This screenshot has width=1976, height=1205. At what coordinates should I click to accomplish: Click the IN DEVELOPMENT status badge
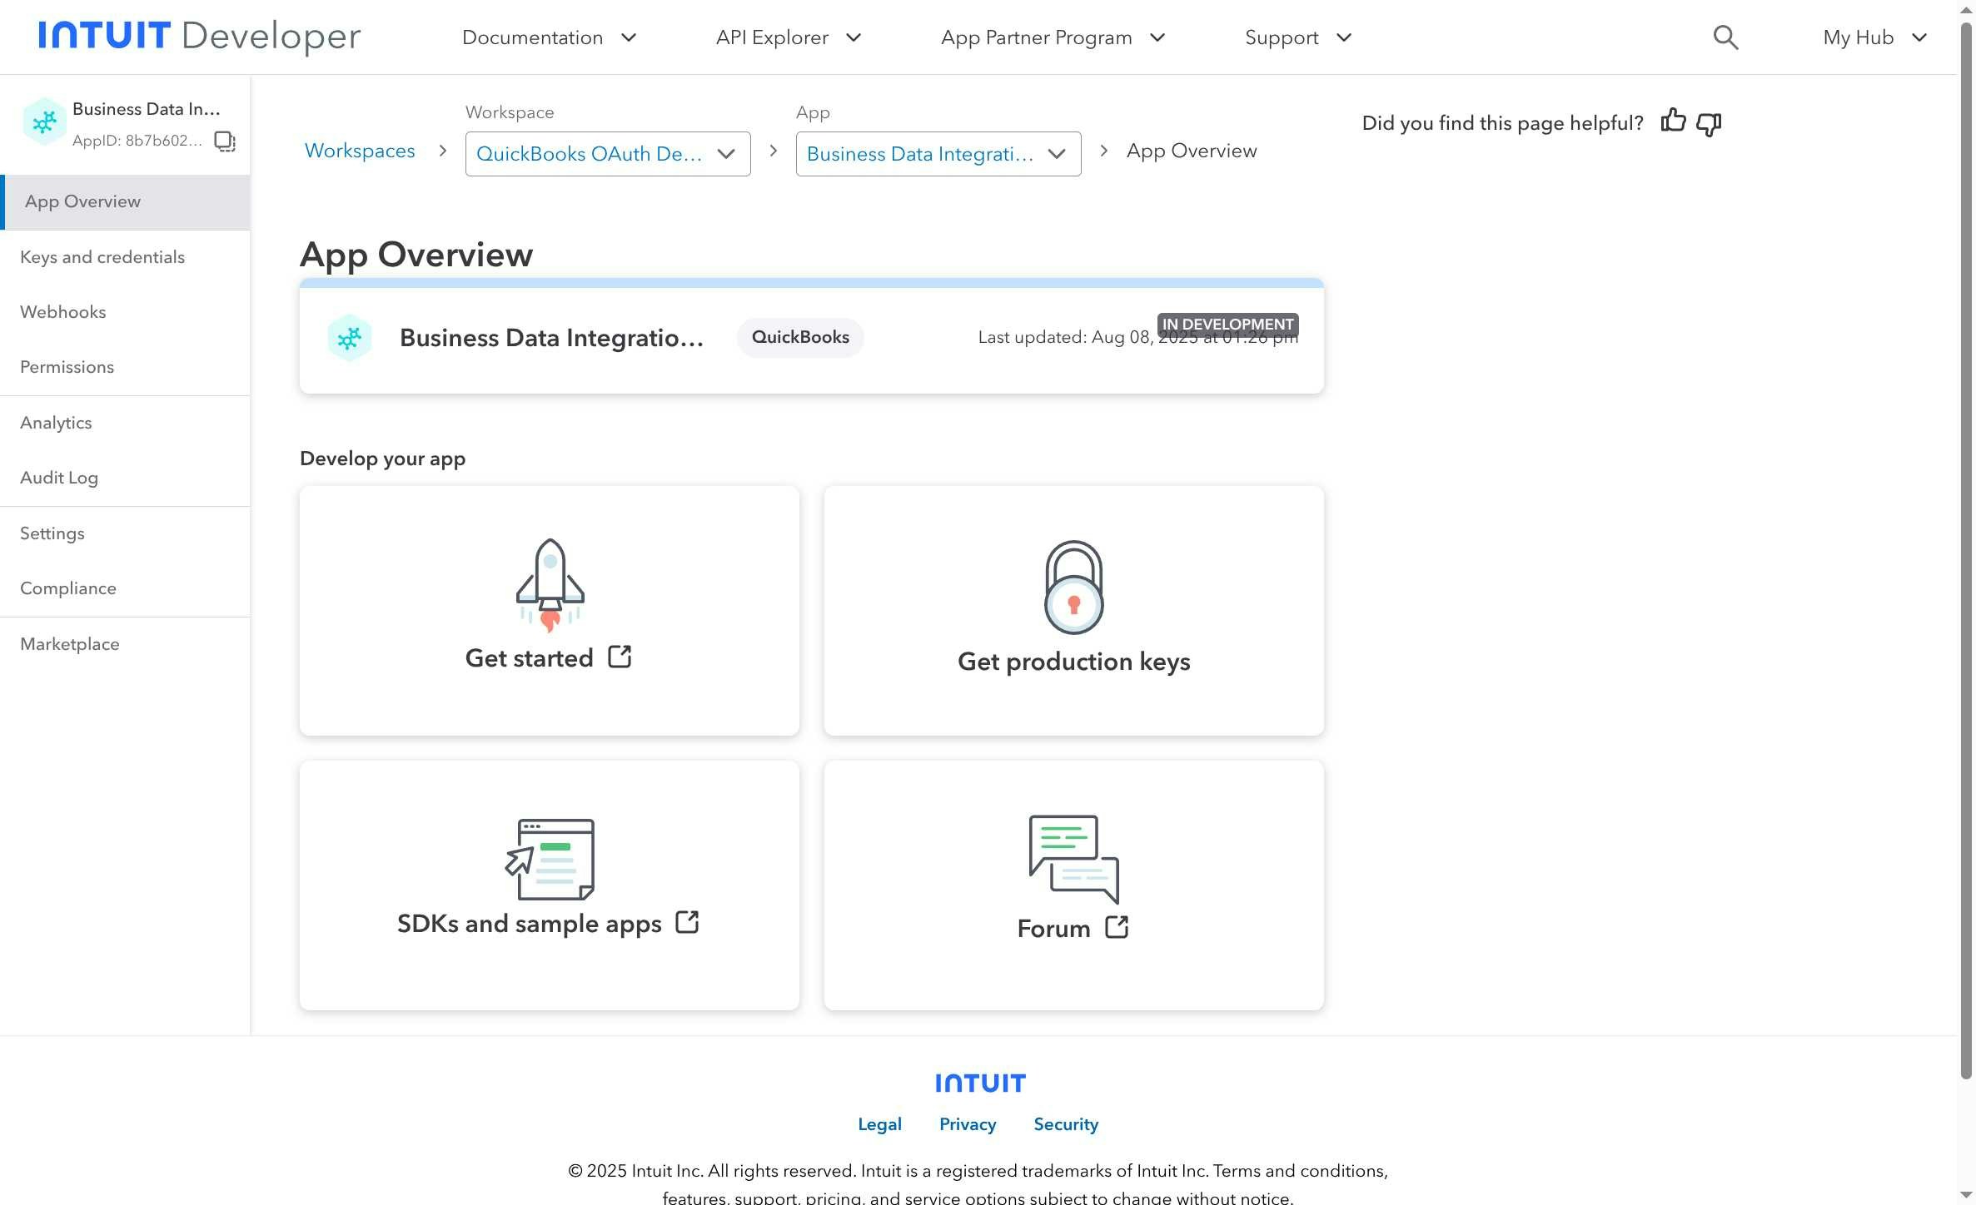point(1227,325)
